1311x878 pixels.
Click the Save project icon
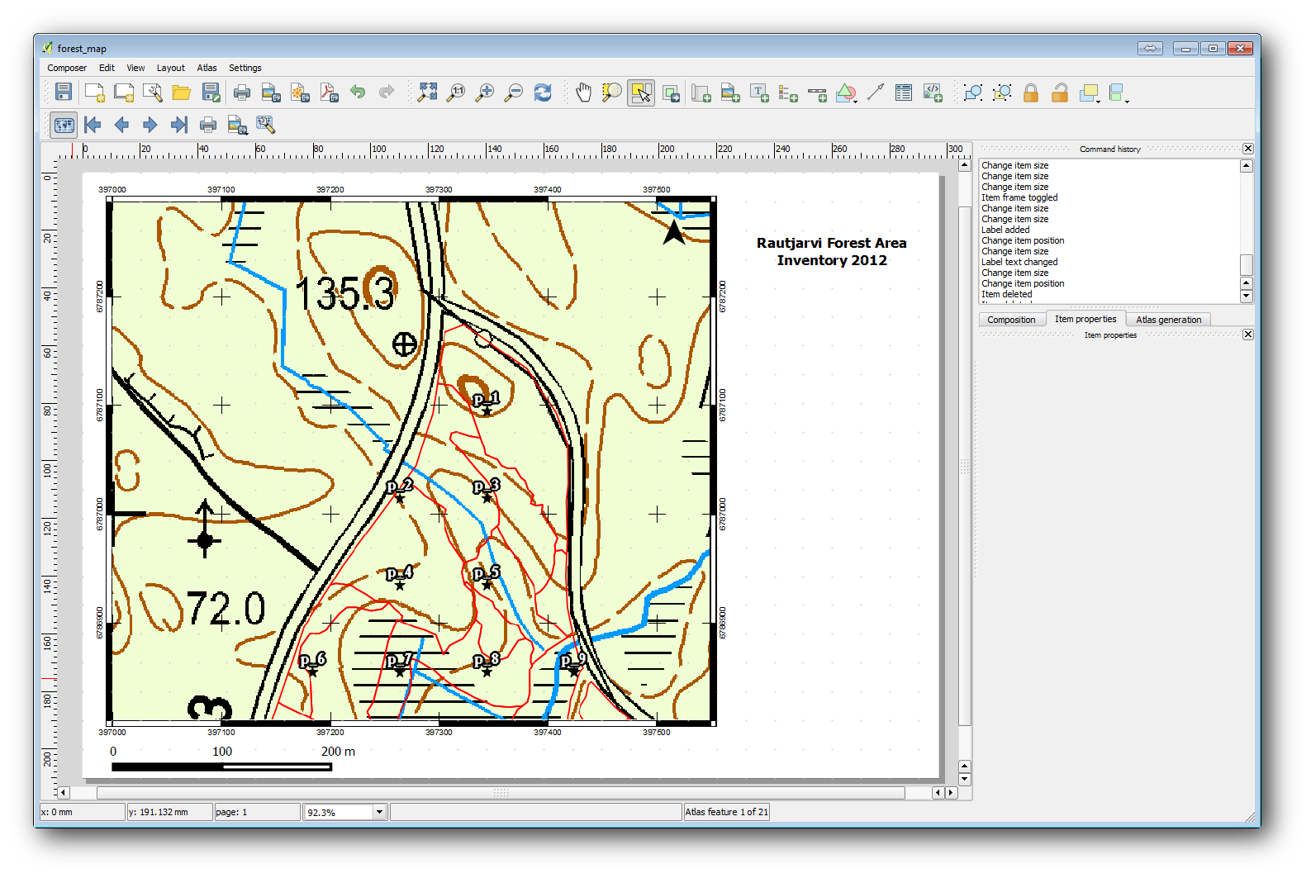64,93
